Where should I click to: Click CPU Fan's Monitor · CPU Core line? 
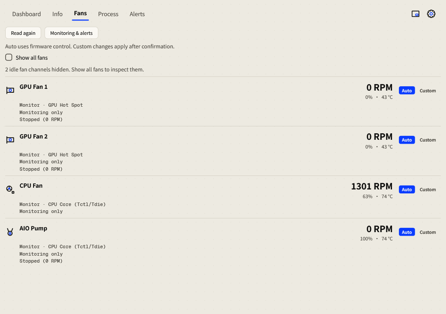pos(63,204)
